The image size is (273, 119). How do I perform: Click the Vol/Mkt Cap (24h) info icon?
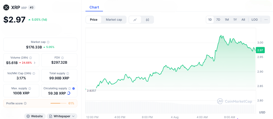34,73
